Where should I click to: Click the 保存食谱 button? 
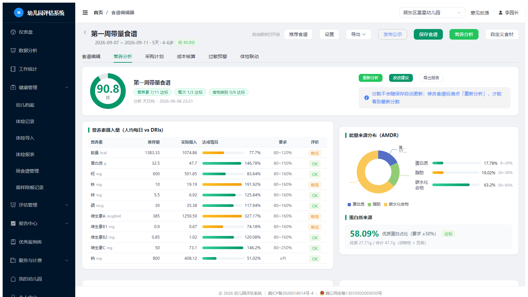point(428,34)
